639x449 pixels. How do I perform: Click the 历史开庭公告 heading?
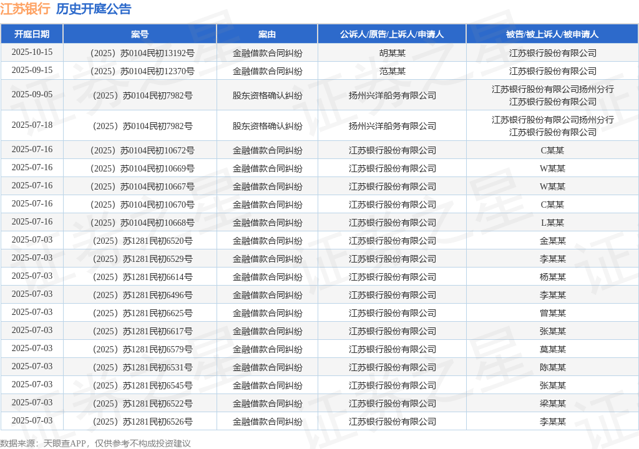tap(94, 9)
